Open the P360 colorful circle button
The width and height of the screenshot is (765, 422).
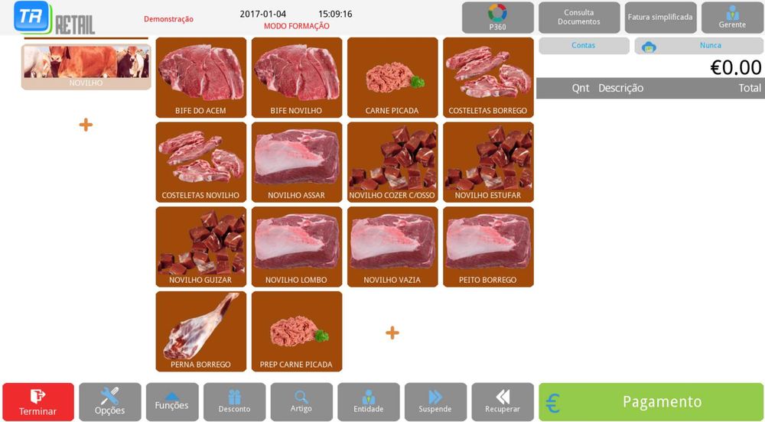tap(498, 18)
